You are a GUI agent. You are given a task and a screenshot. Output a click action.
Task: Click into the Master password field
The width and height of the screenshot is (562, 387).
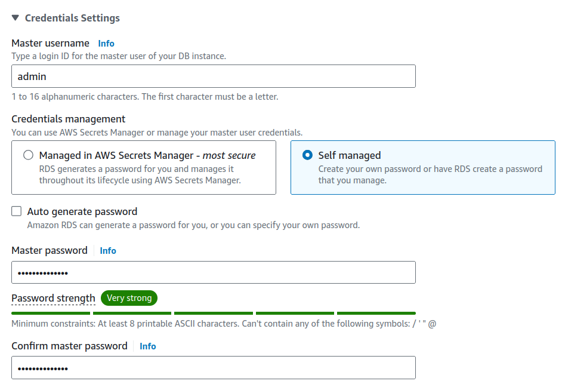pos(213,272)
